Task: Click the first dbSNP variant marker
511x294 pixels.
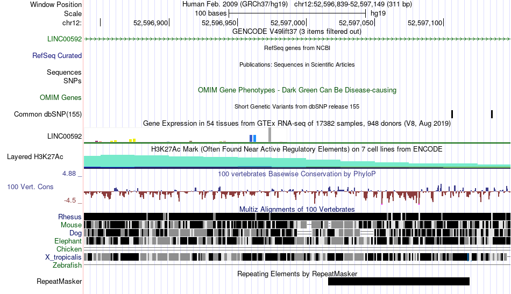Action: click(452, 114)
